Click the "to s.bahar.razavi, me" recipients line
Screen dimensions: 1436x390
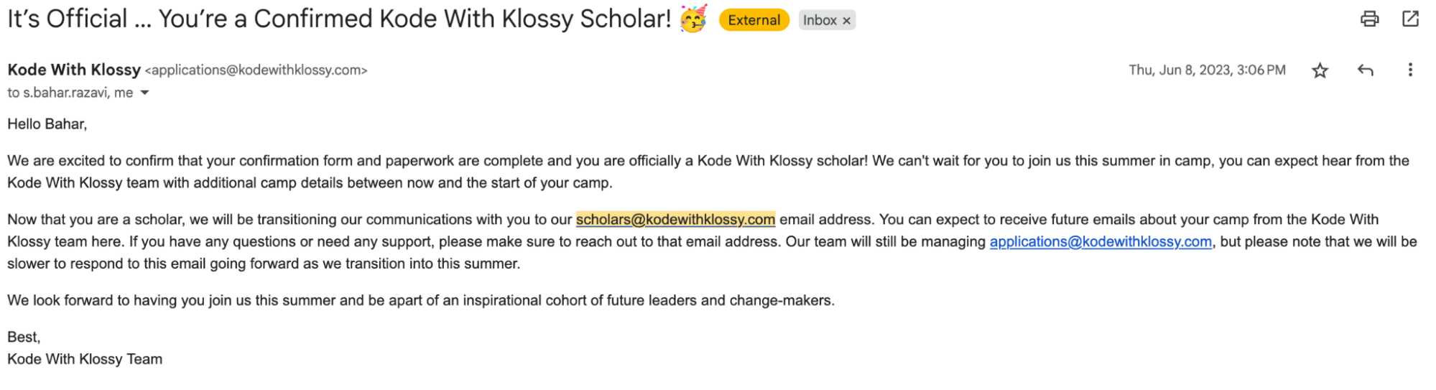[x=70, y=93]
